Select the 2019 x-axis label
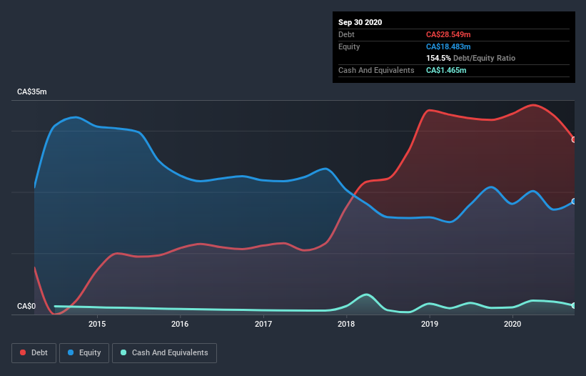Viewport: 586px width, 376px height. [430, 324]
